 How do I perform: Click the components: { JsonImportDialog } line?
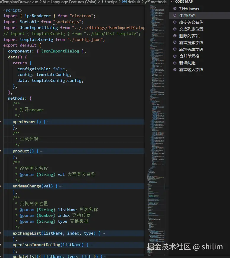(x=47, y=51)
